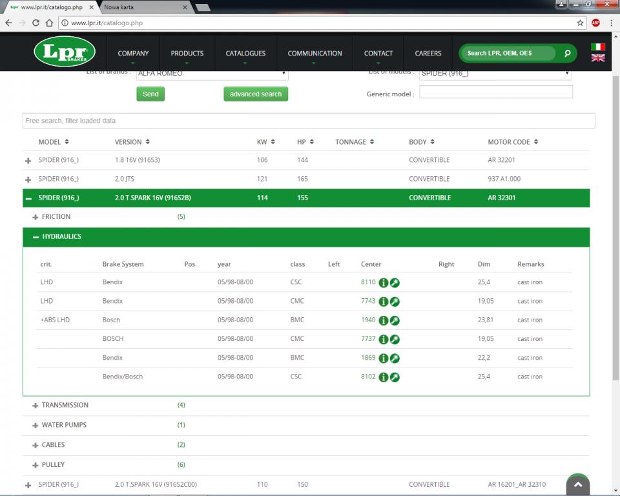This screenshot has height=496, width=620.
Task: Reload the page with refresh icon
Action: [x=36, y=23]
